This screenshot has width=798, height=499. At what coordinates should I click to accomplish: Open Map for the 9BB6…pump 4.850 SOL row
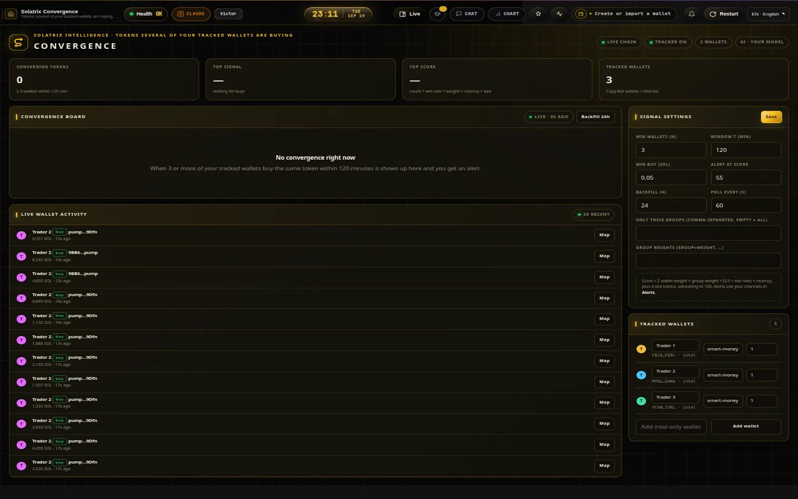click(604, 277)
